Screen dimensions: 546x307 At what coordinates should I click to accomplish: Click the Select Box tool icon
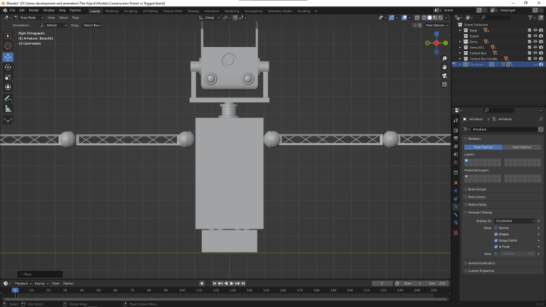click(x=8, y=36)
